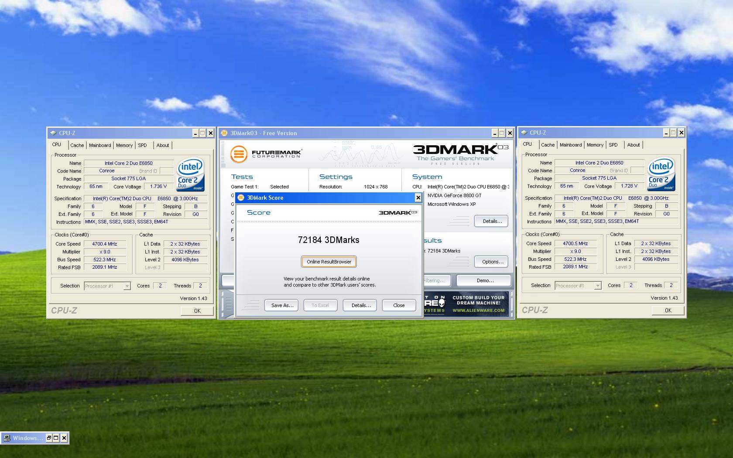Maximize the minimized Windows item
Screen dimensions: 733x458
tap(56, 438)
